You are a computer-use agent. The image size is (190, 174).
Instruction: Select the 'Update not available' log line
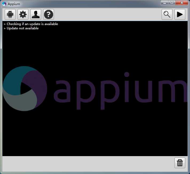tap(23, 28)
